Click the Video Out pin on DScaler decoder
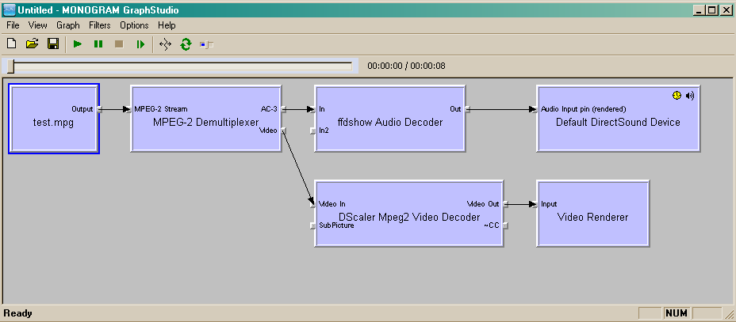This screenshot has width=736, height=322. pyautogui.click(x=504, y=205)
